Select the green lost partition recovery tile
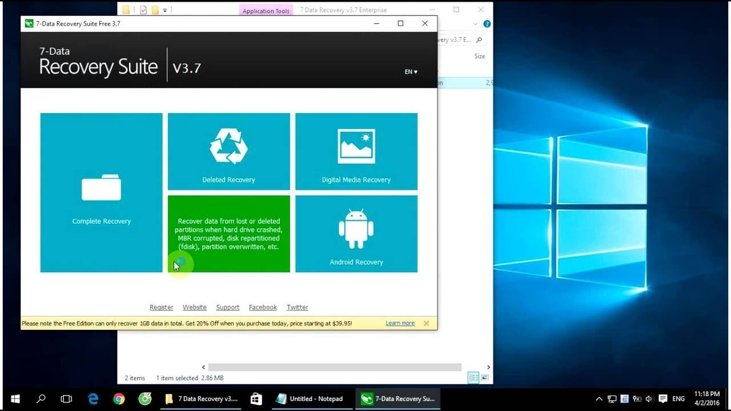731x411 pixels. (x=228, y=234)
